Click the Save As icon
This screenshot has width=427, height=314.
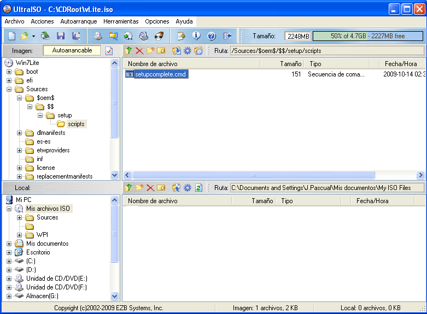coord(76,36)
